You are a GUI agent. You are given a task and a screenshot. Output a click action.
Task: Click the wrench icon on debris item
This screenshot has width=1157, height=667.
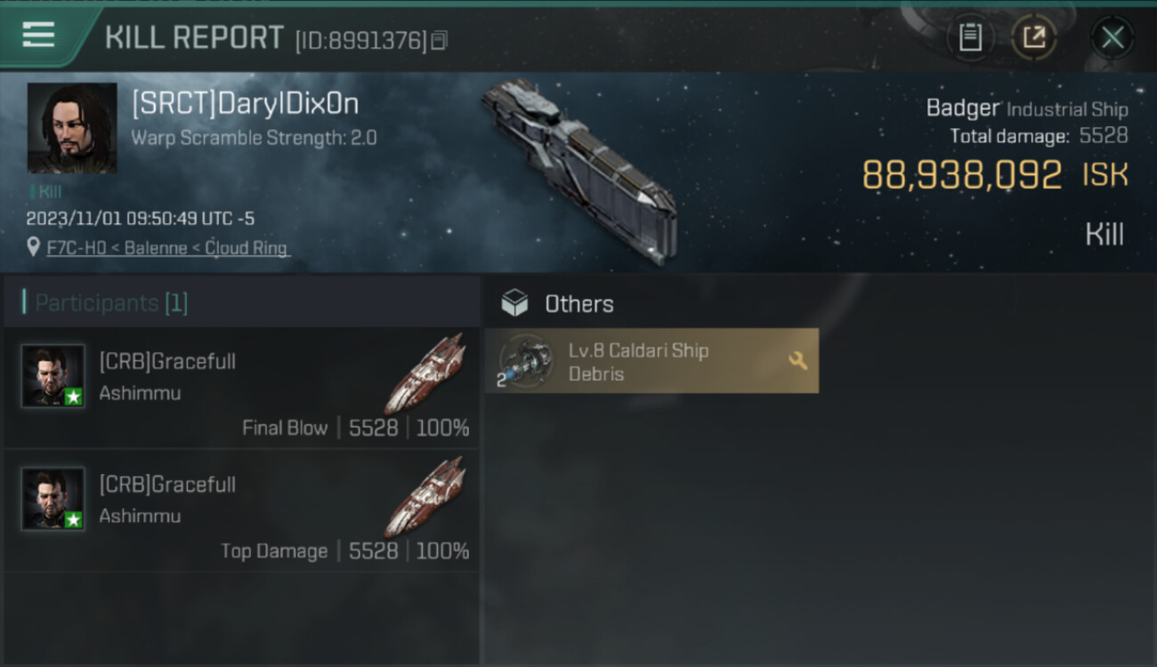click(x=797, y=360)
